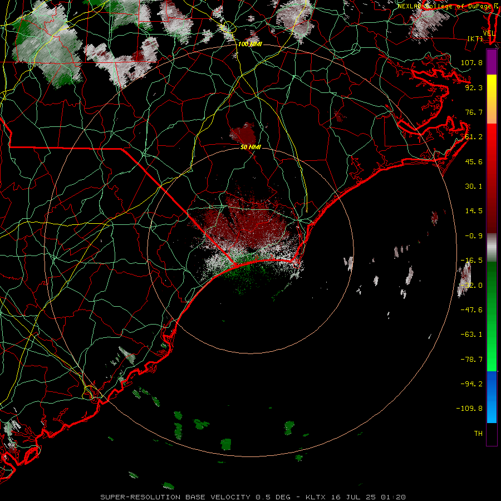Click the 92.3 velocity scale value
The width and height of the screenshot is (501, 501).
(x=474, y=87)
